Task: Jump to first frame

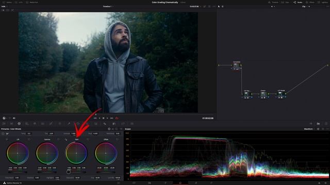Action: tap(95, 118)
